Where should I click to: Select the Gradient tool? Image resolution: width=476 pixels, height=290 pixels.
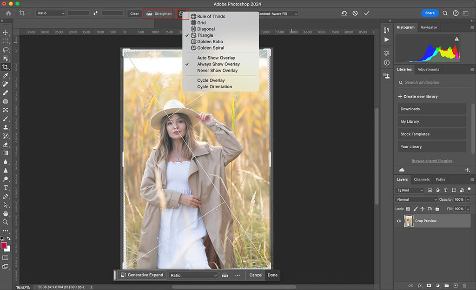pos(6,152)
